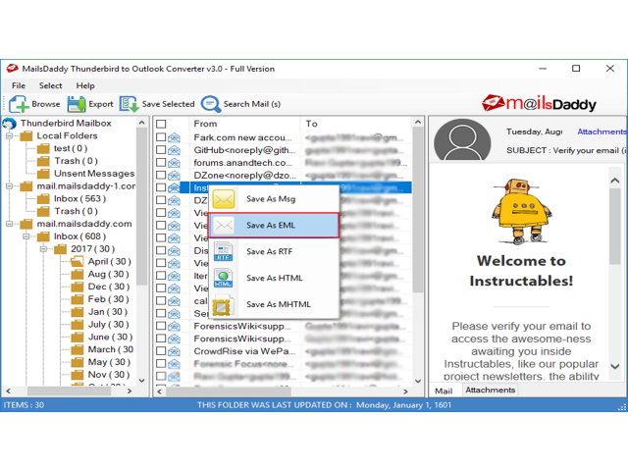Click the test folder icon
The height and width of the screenshot is (471, 628).
pos(43,148)
